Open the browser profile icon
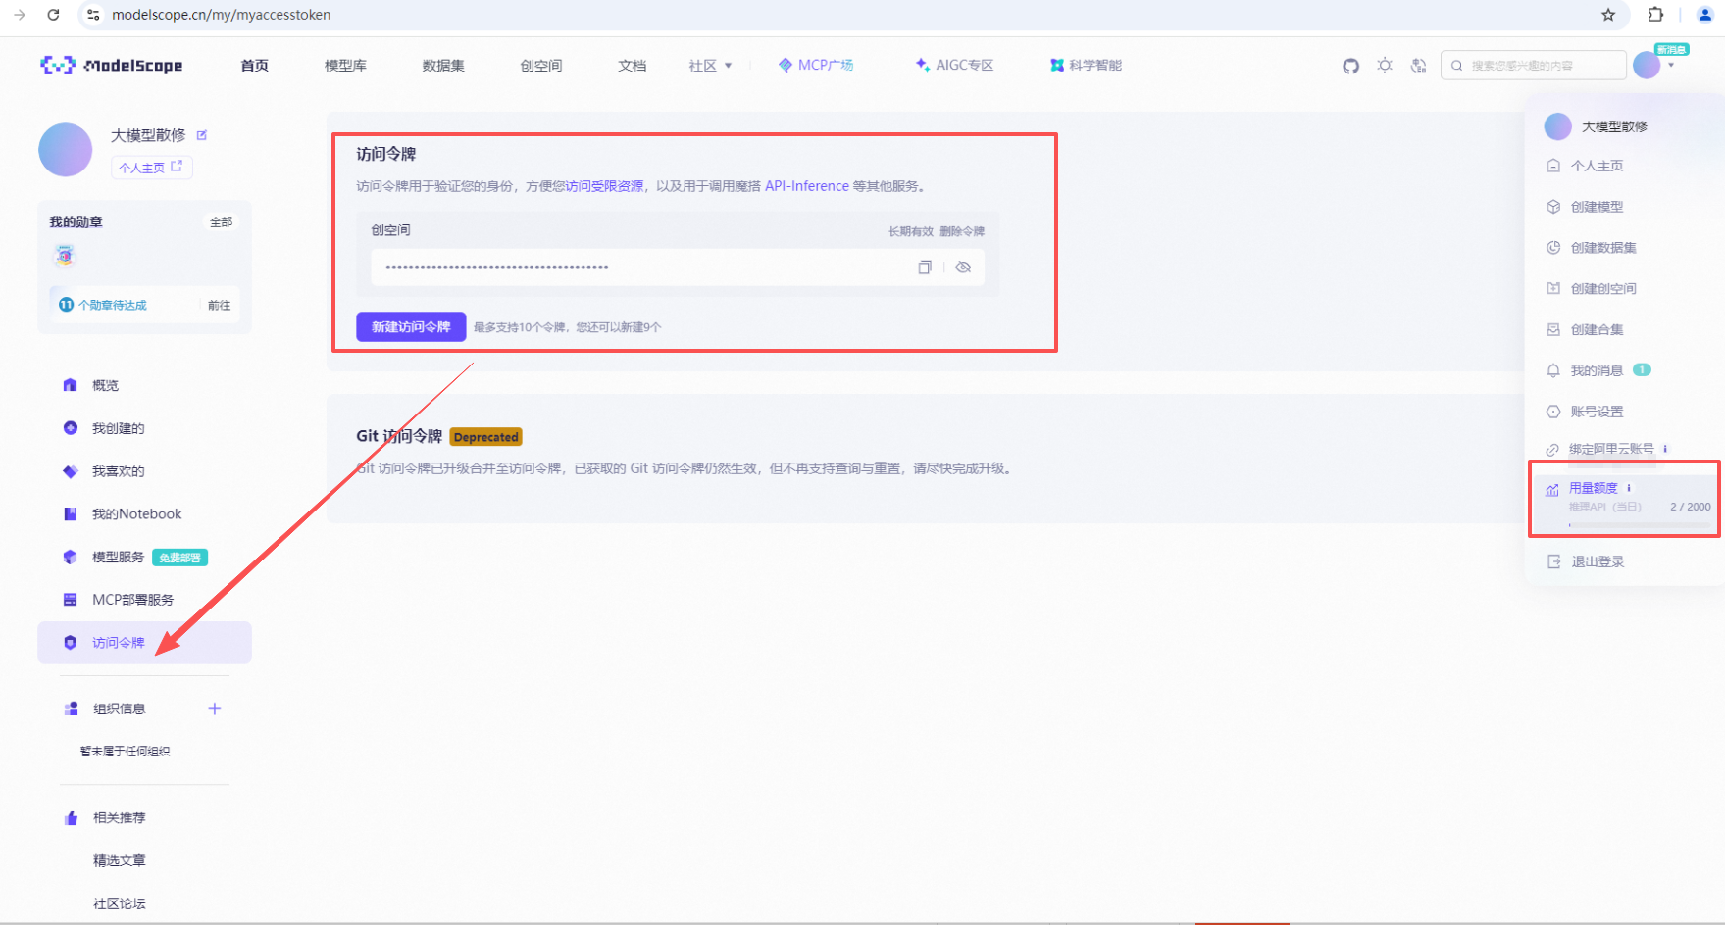Viewport: 1725px width, 925px height. [x=1704, y=15]
